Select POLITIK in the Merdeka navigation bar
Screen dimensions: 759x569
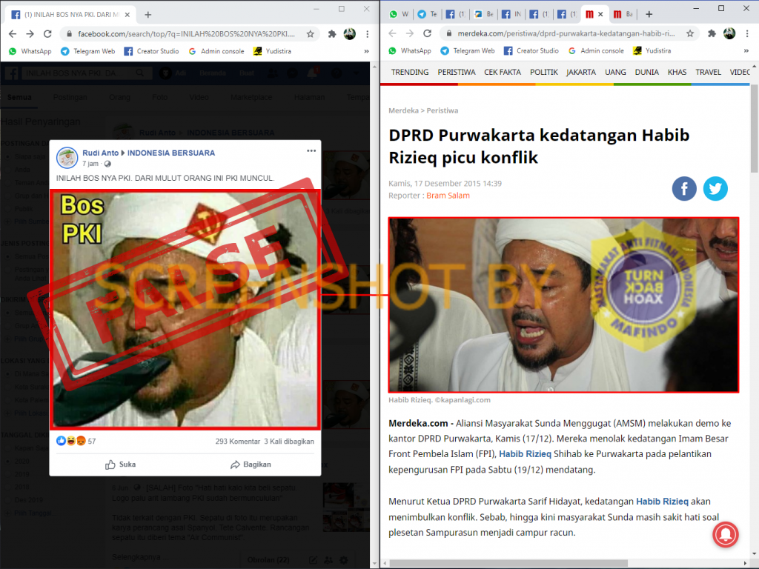click(x=544, y=72)
